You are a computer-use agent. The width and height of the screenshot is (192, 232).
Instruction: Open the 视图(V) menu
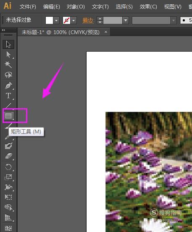click(173, 7)
